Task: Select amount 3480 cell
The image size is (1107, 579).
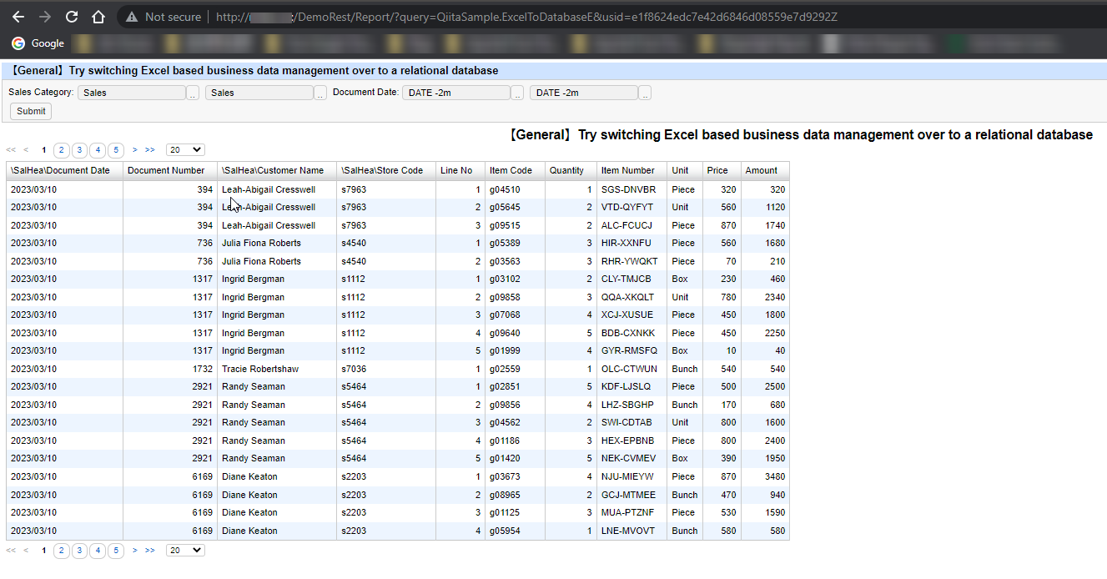Action: (765, 476)
